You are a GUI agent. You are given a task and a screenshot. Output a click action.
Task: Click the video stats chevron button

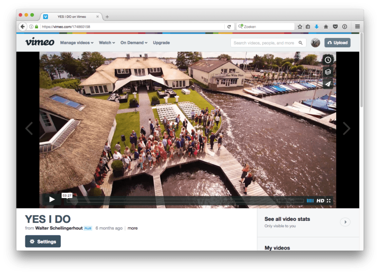coord(345,222)
